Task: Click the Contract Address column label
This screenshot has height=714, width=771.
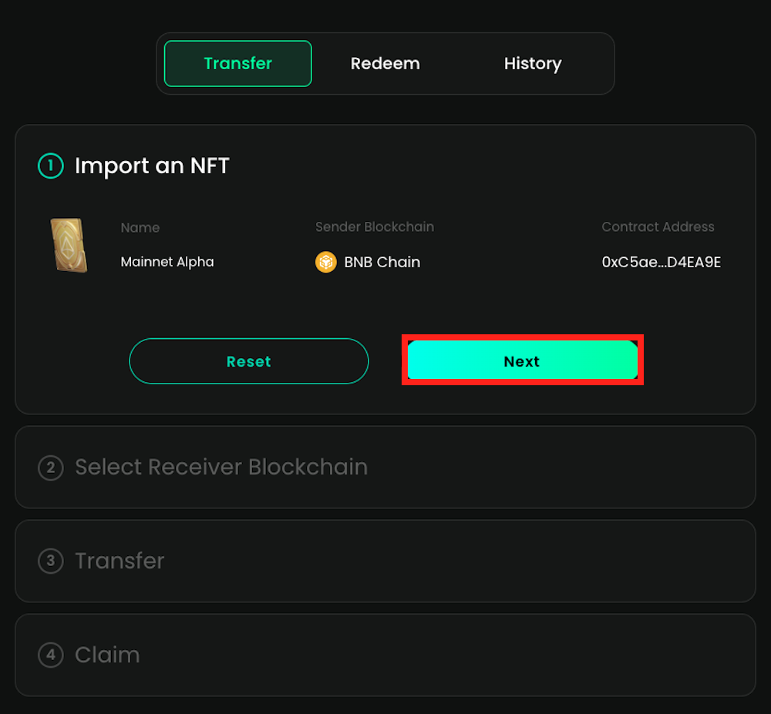Action: pos(658,227)
